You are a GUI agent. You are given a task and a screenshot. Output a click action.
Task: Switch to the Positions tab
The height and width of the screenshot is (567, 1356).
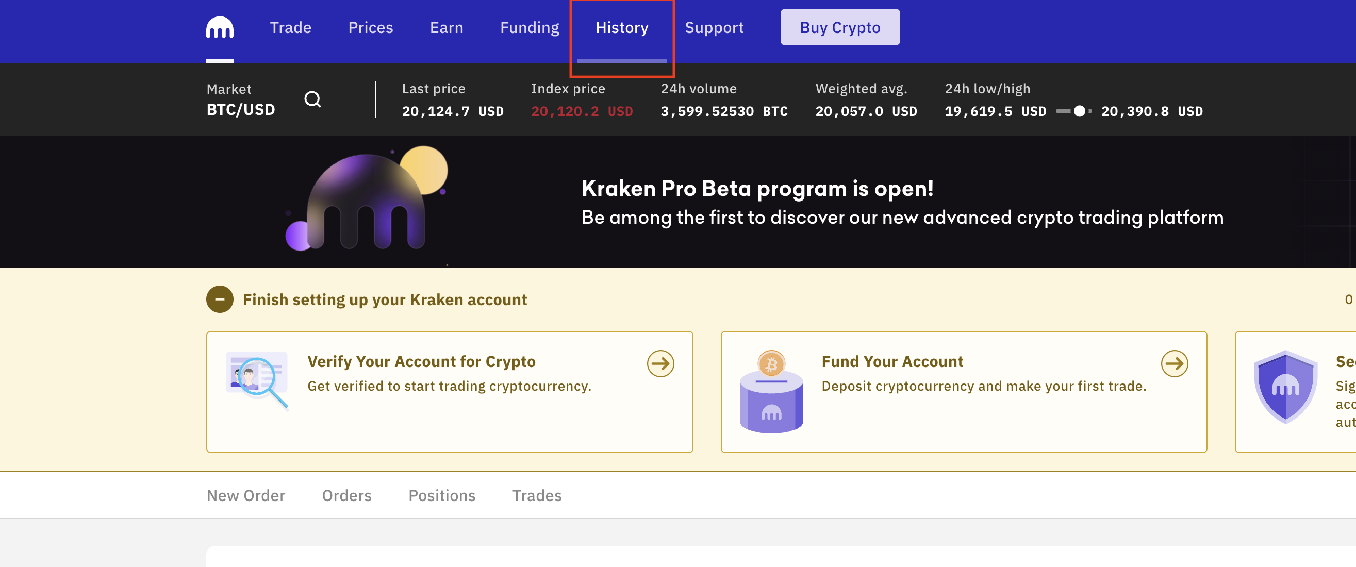[x=442, y=495]
